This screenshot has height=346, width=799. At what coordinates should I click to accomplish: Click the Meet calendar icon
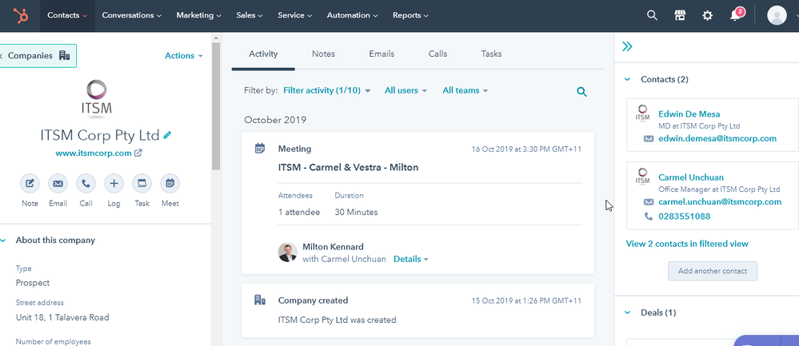pyautogui.click(x=170, y=184)
